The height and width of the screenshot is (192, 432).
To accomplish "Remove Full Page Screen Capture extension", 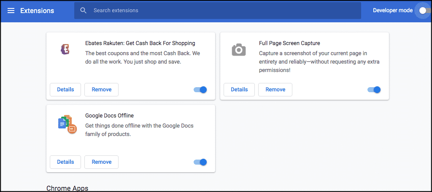I will pyautogui.click(x=275, y=90).
